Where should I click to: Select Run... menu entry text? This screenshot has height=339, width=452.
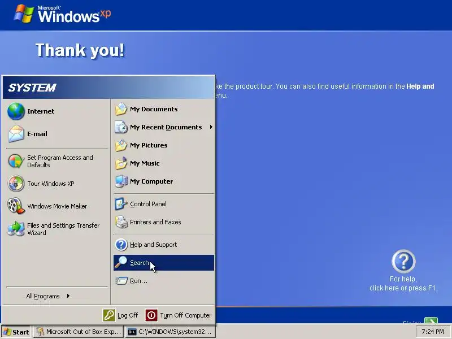click(138, 281)
